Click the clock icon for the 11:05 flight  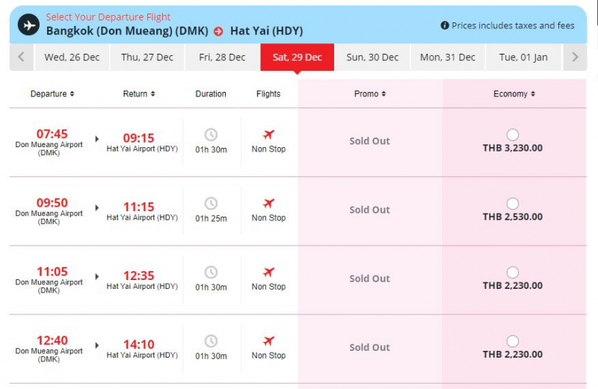pos(211,273)
